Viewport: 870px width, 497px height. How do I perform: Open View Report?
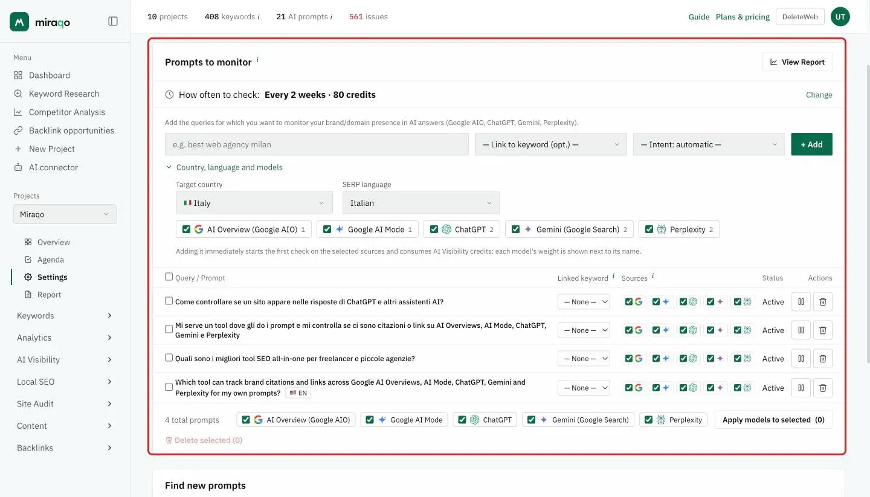click(x=797, y=62)
